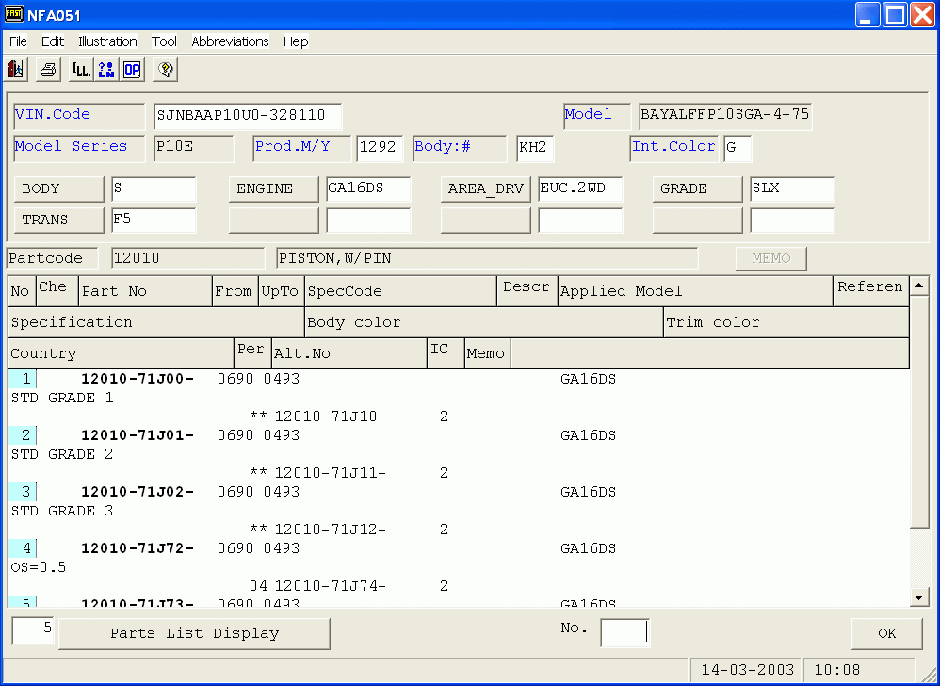Click the scrollbar up arrow in parts list
This screenshot has width=940, height=686.
(919, 285)
